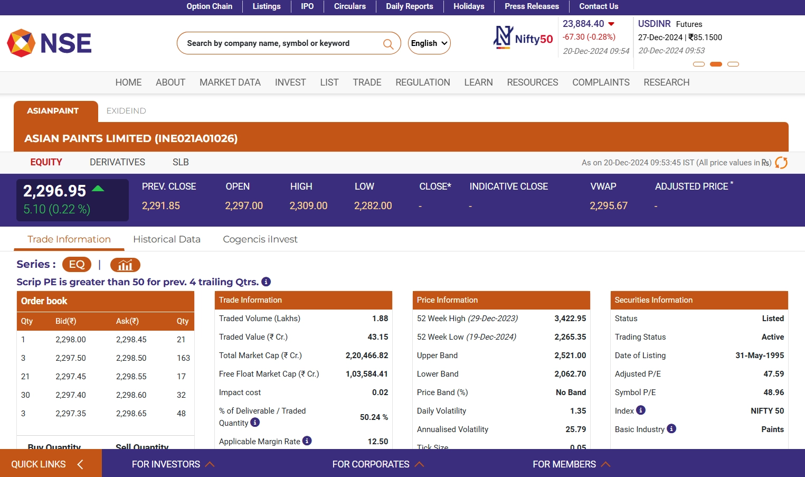This screenshot has height=477, width=805.
Task: Refresh the quote data with orange refresh icon
Action: [x=781, y=163]
